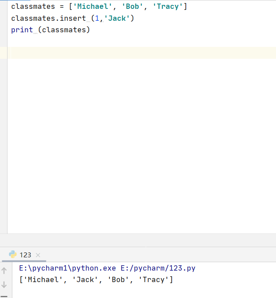Click the E:/pycharm/123.py path in console
Screen dimensions: 276x298
coord(158,268)
